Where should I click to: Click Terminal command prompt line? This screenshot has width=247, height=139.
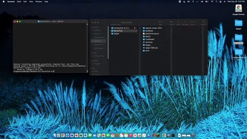34,71
